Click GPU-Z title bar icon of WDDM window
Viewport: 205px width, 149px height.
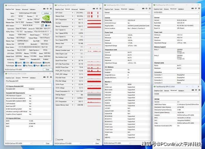point(155,86)
